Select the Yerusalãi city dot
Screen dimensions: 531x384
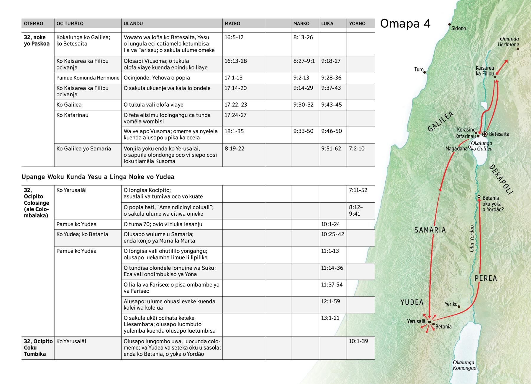click(430, 322)
